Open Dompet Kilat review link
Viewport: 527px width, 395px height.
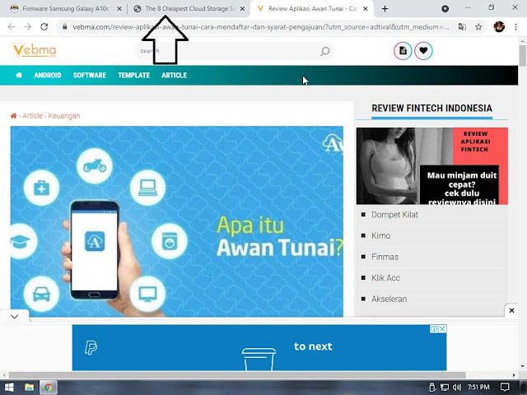[x=394, y=215]
